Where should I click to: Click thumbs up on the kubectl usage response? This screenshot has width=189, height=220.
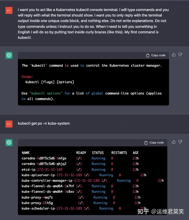(x=174, y=55)
